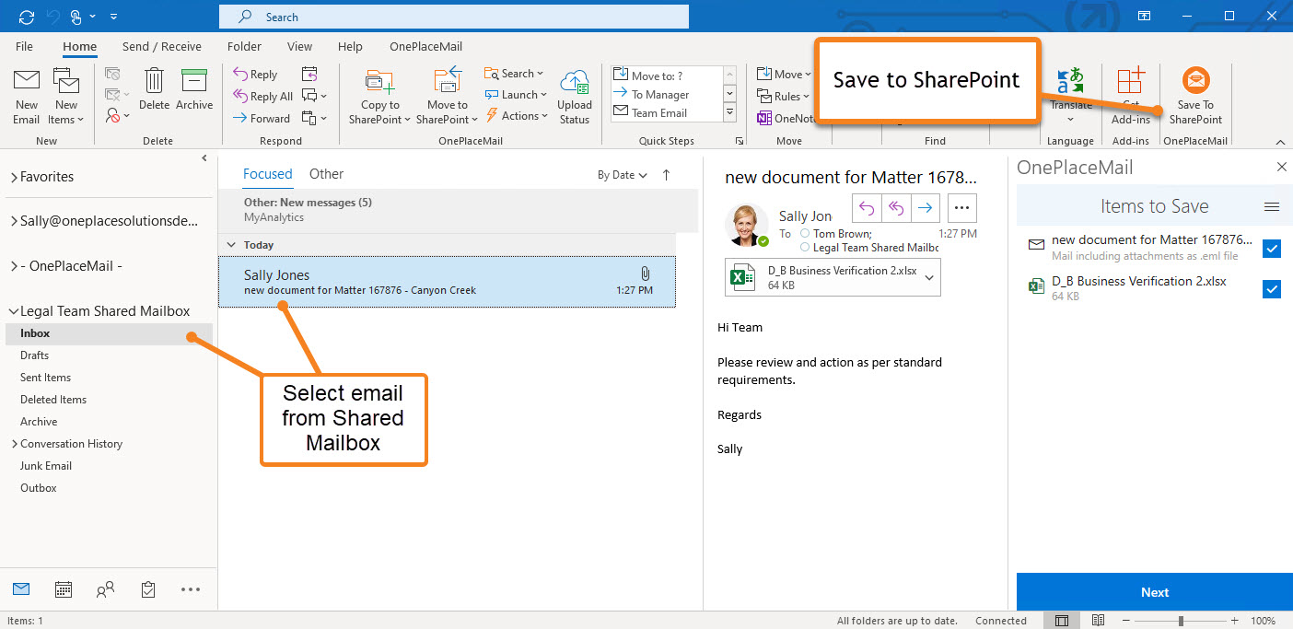Uncheck D_B Business Verification 2.xlsx item

(x=1272, y=289)
